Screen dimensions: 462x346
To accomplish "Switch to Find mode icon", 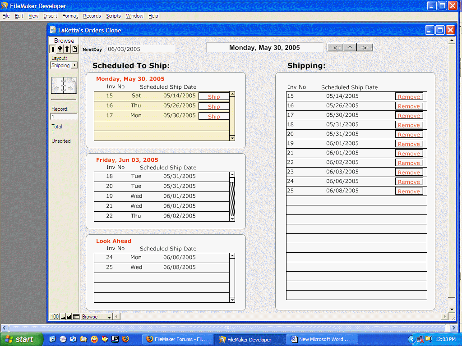I will [x=60, y=49].
